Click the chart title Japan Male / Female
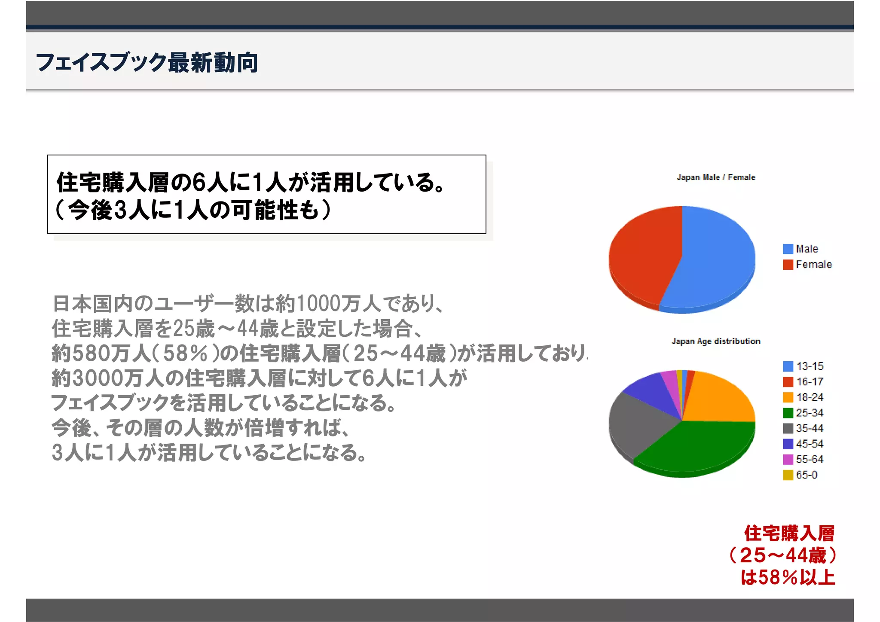Viewport: 880px width, 622px height. pyautogui.click(x=716, y=177)
